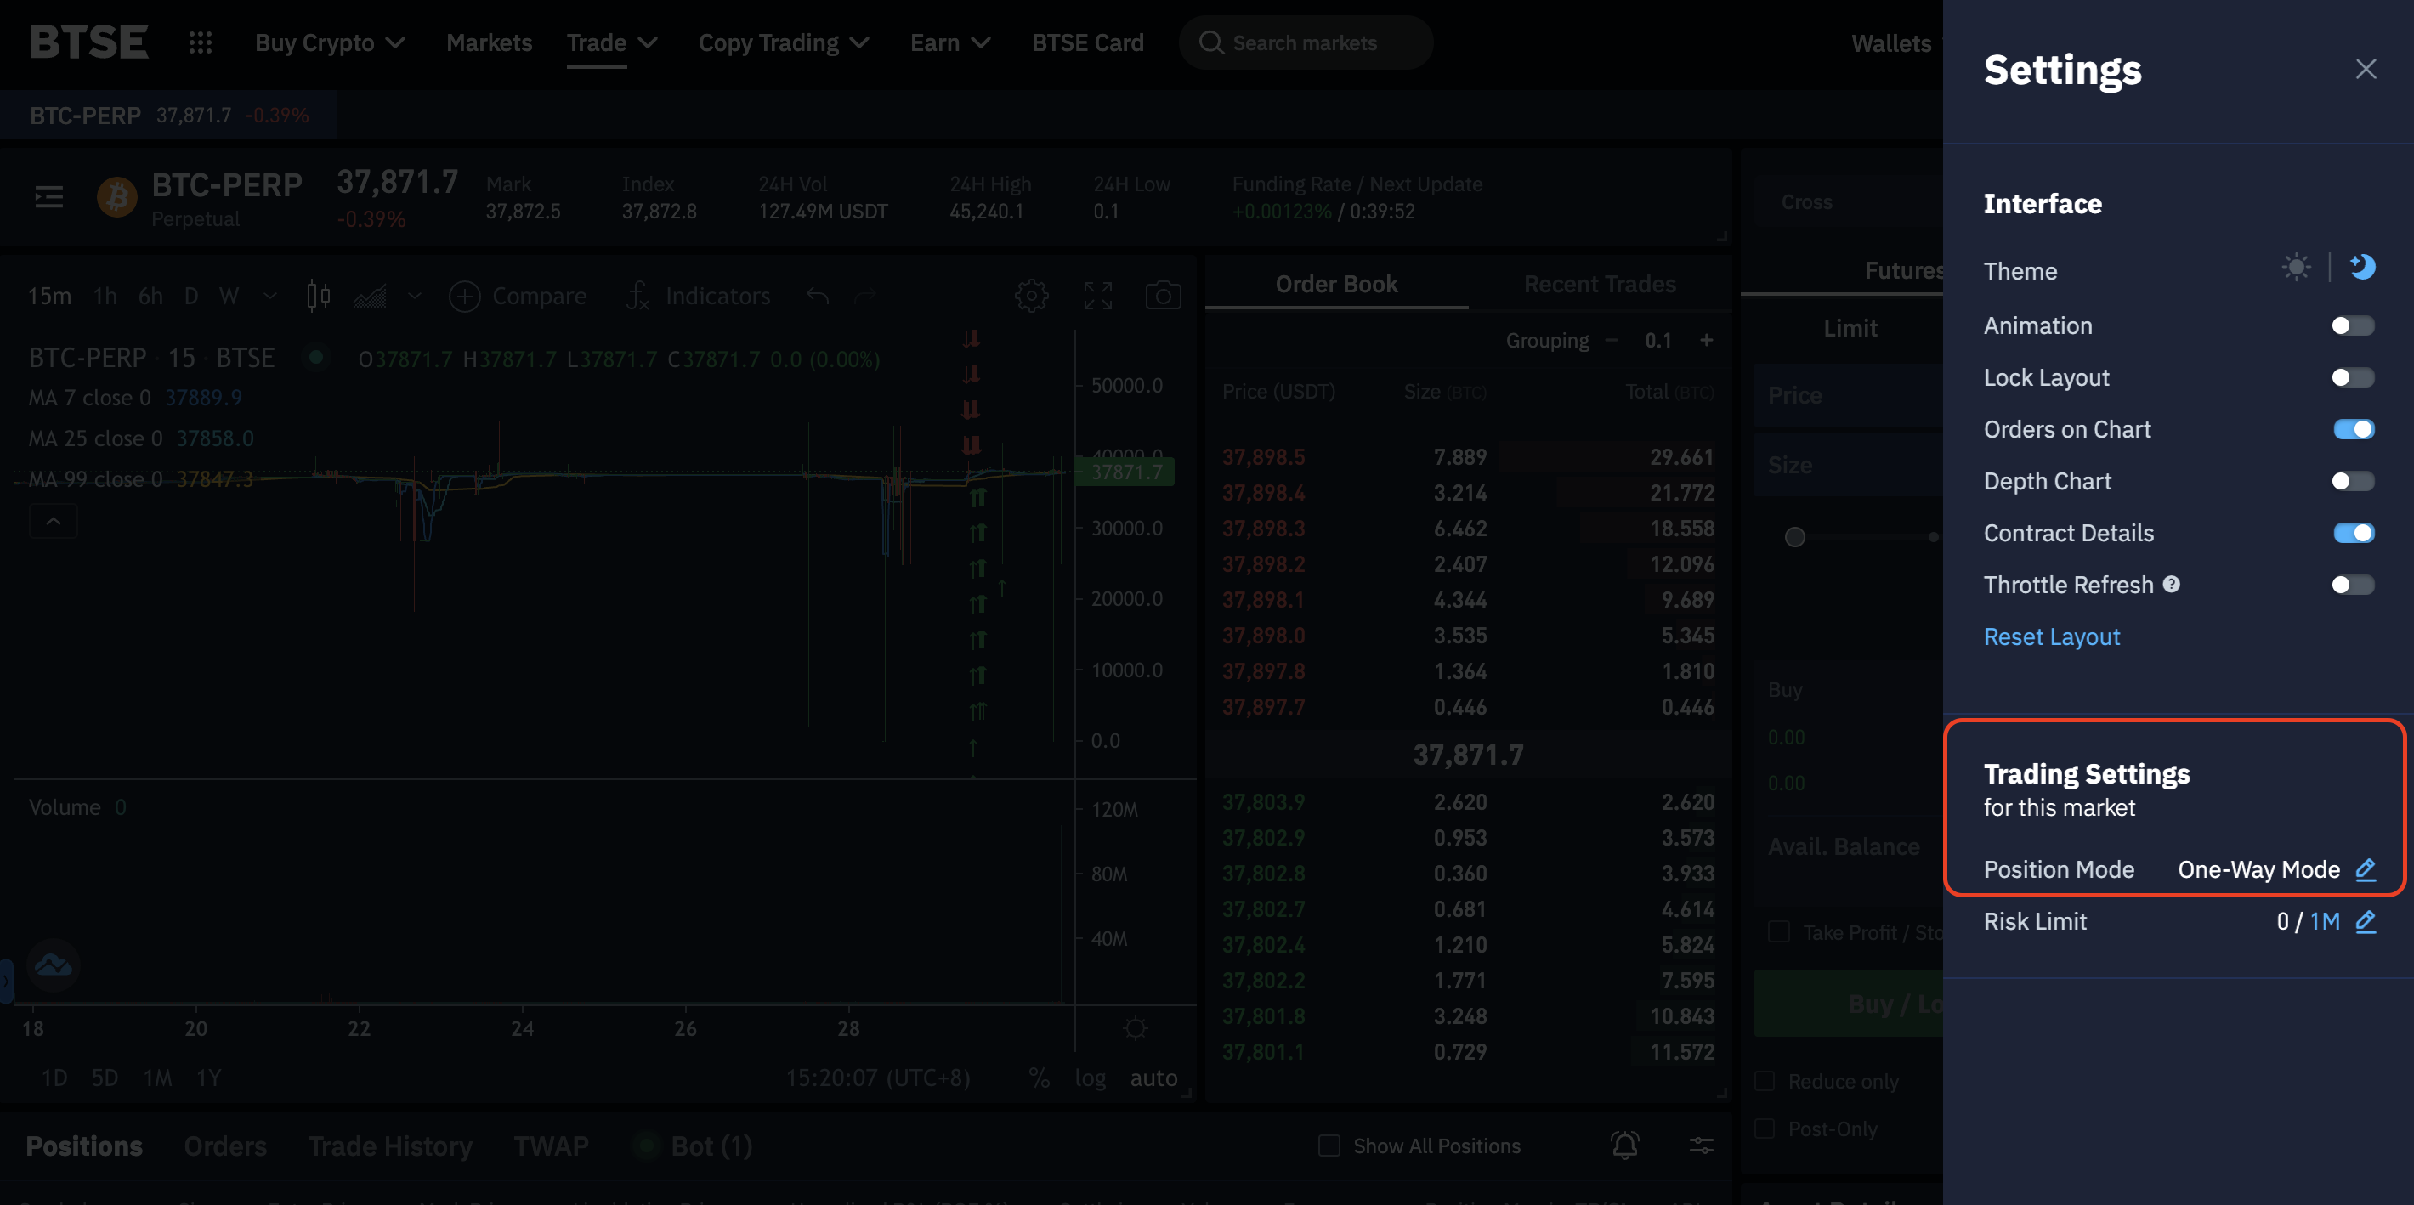Image resolution: width=2414 pixels, height=1205 pixels.
Task: Enter fullscreen chart mode
Action: [1097, 296]
